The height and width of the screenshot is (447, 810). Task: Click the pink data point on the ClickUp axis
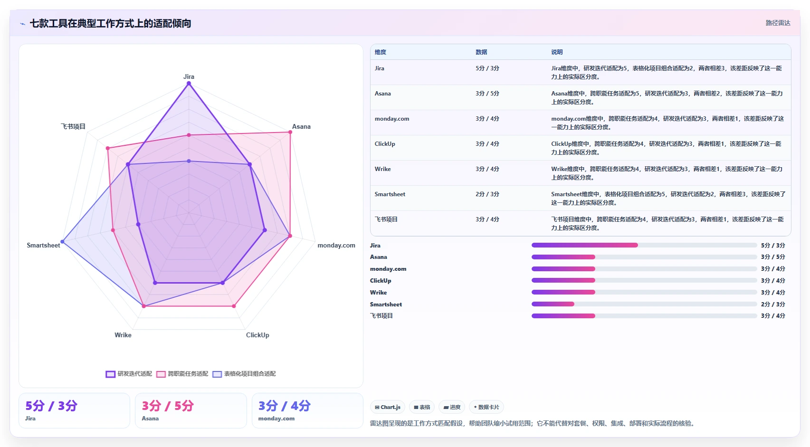coord(234,306)
